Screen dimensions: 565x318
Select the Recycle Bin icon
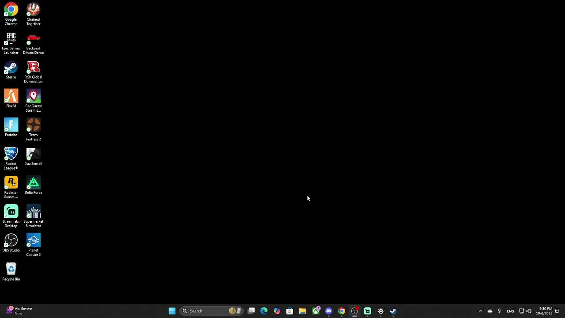coord(11,272)
